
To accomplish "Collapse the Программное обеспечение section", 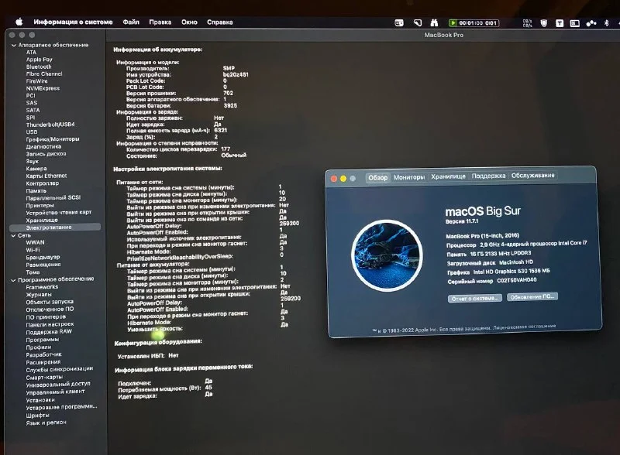I will 12,279.
